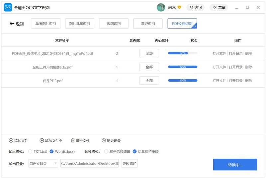Click file name PDF合并_微信图片_20210428095458_ImgToPdf.pdf
The image size is (266, 178).
pos(53,54)
